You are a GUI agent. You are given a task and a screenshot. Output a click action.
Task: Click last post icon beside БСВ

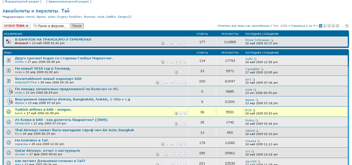point(254,110)
